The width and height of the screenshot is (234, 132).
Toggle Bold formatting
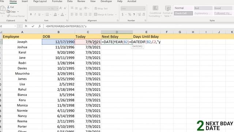[x=31, y=14]
